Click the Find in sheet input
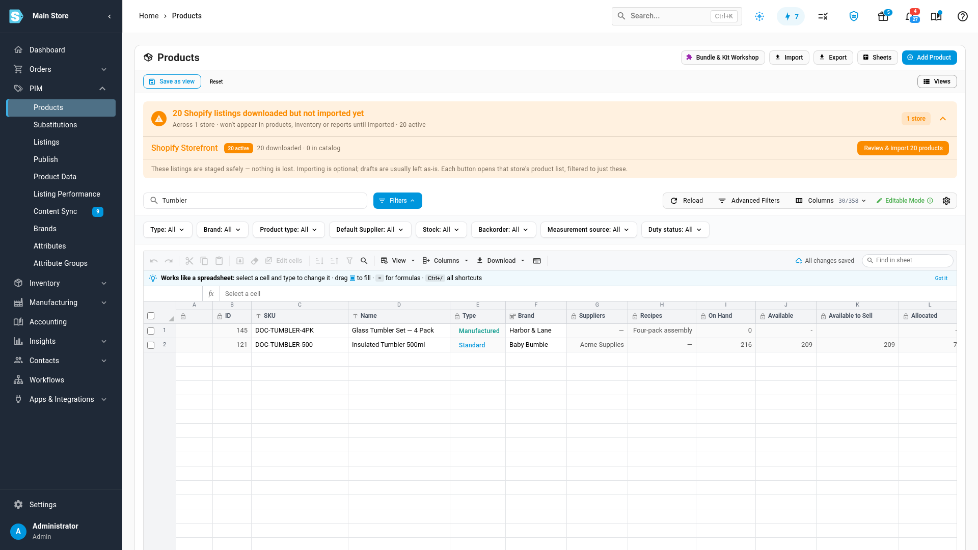 pos(907,260)
